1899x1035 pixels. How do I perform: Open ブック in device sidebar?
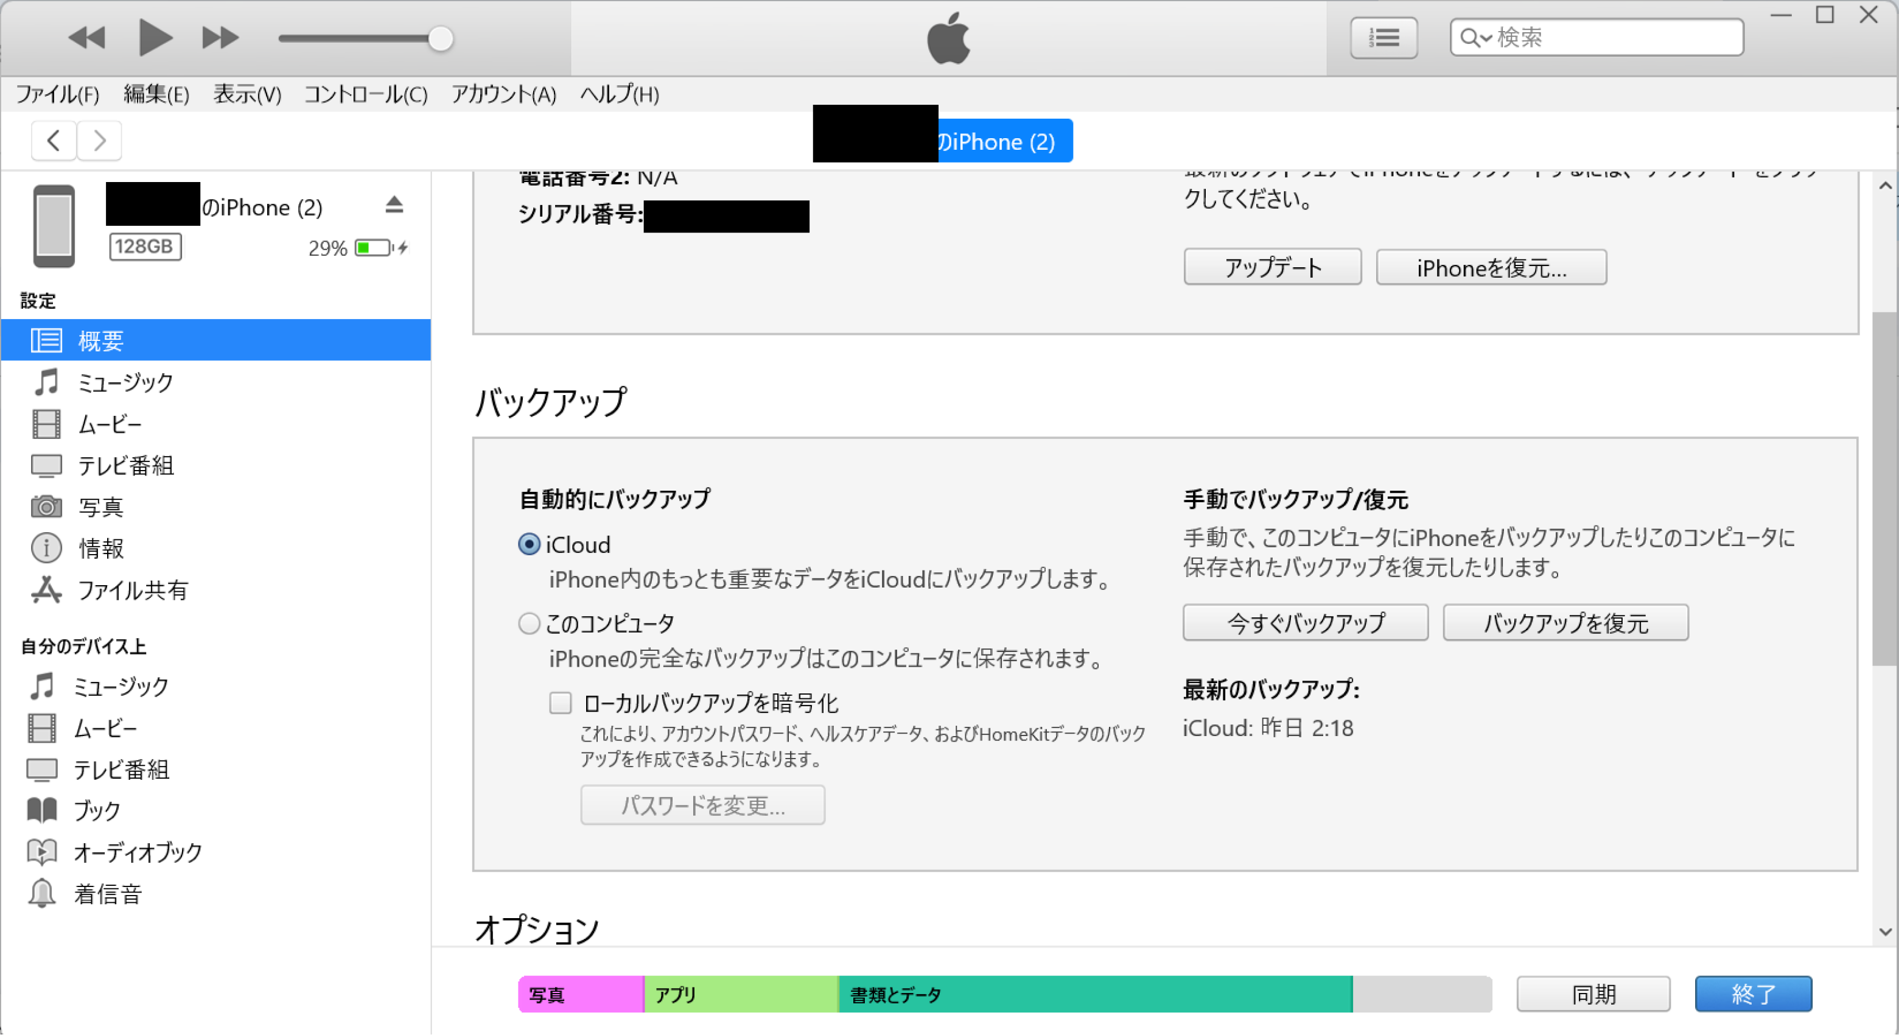215,810
